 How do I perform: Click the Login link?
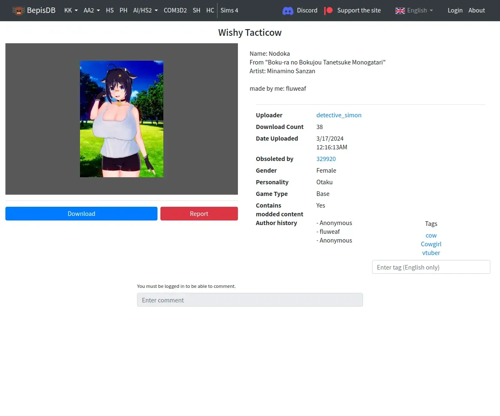pyautogui.click(x=455, y=10)
